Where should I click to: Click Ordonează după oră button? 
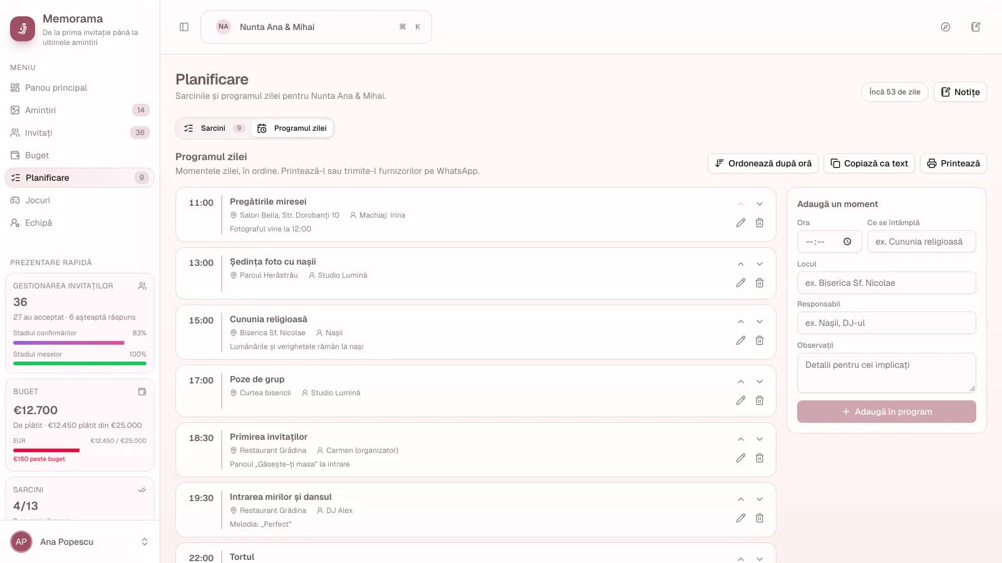point(763,163)
